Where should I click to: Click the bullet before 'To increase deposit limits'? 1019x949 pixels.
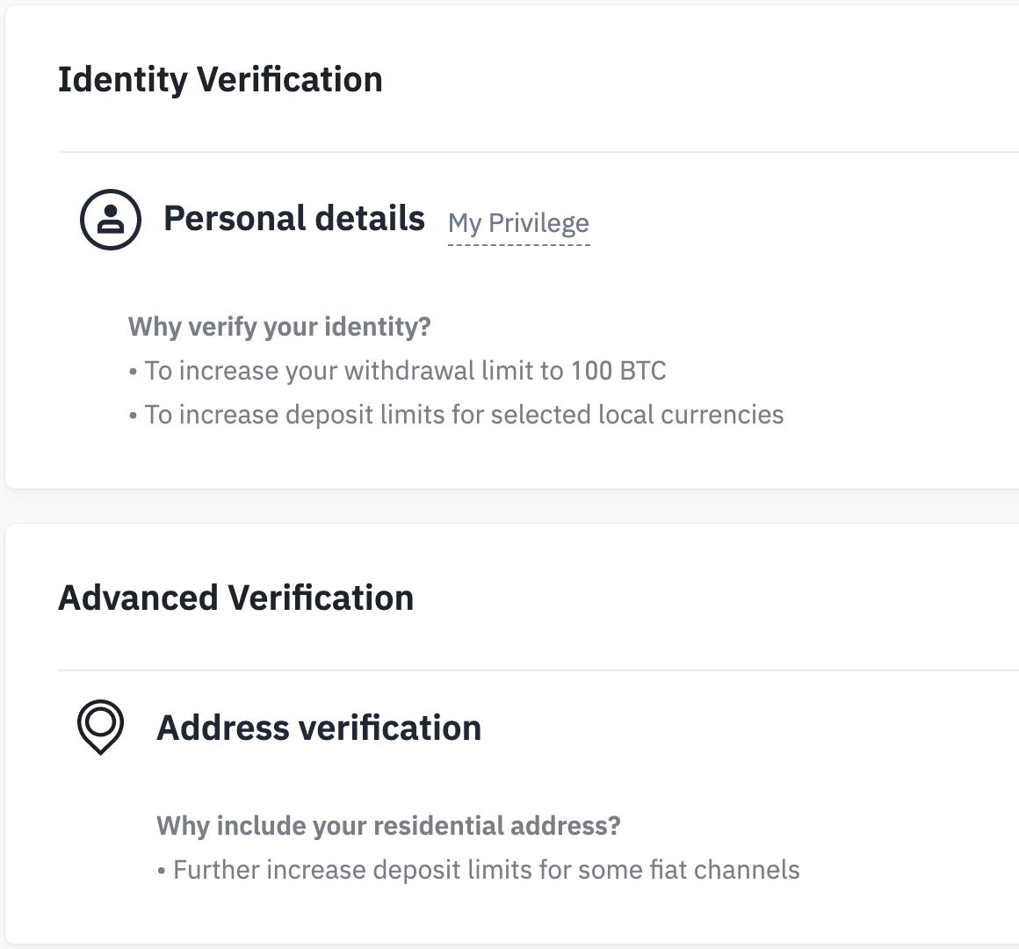134,416
